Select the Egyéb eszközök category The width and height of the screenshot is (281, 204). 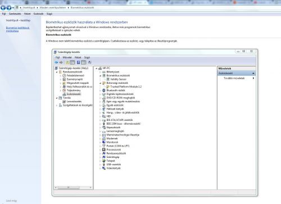115,105
